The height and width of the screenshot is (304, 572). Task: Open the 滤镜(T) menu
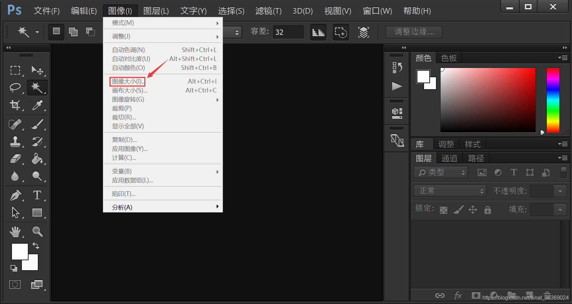point(268,11)
